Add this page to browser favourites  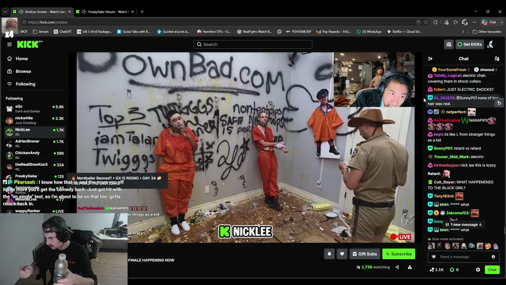tap(426, 22)
